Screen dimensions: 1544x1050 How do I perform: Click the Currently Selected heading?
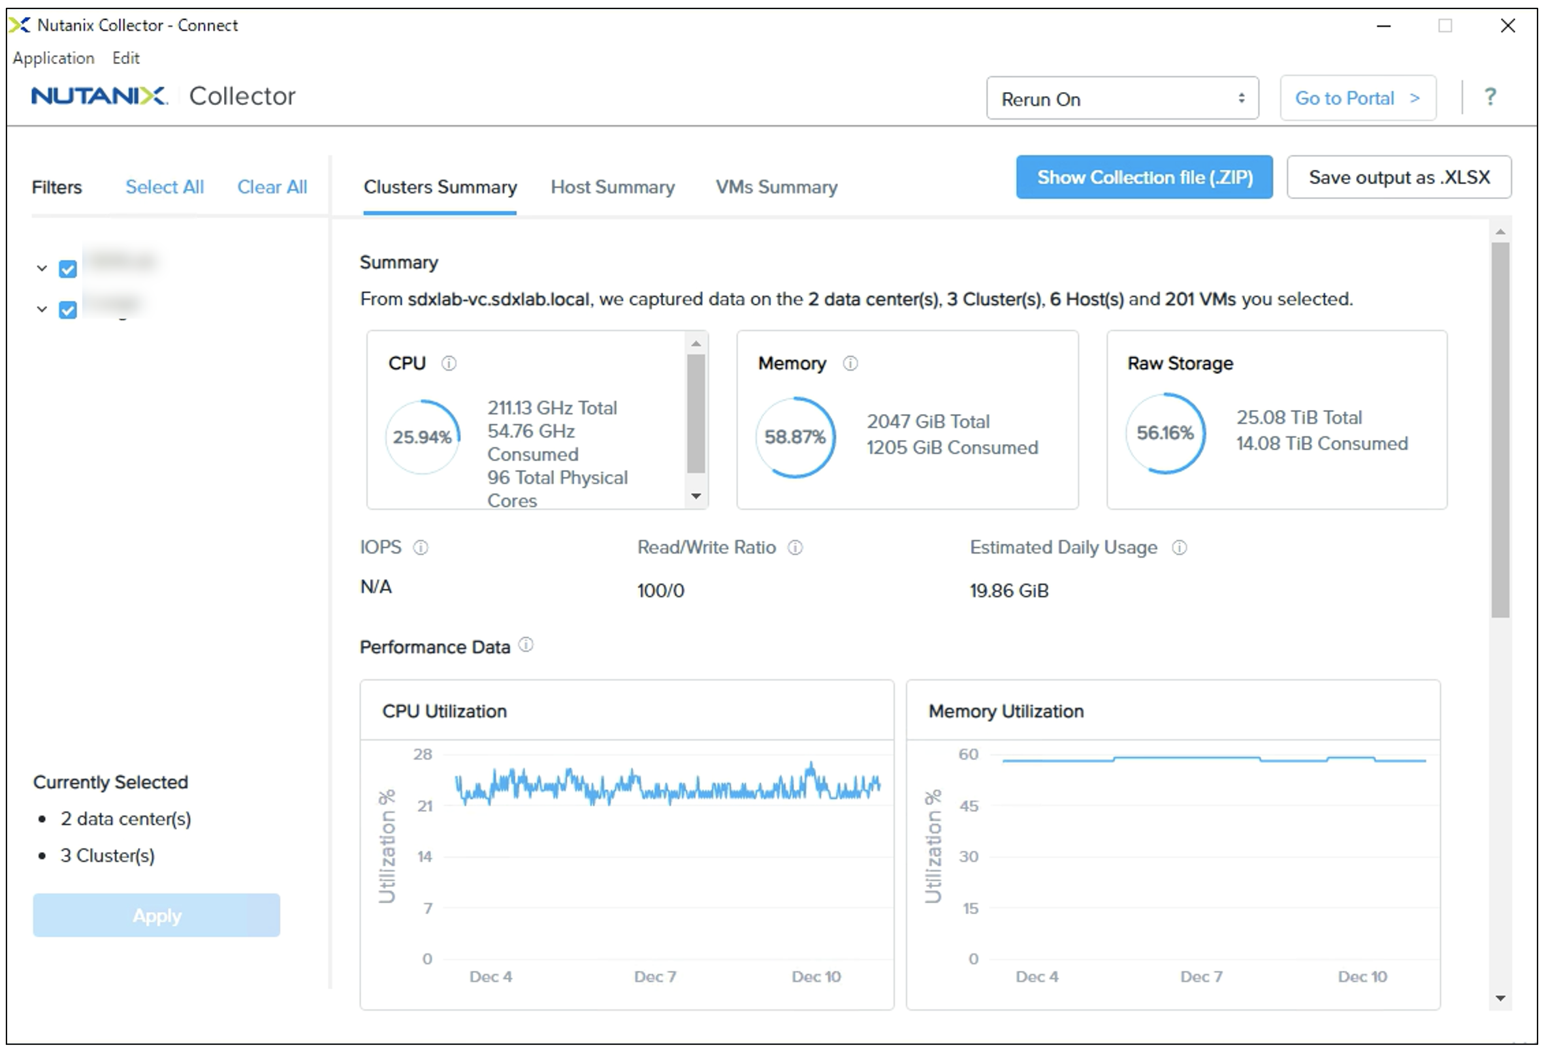point(111,782)
